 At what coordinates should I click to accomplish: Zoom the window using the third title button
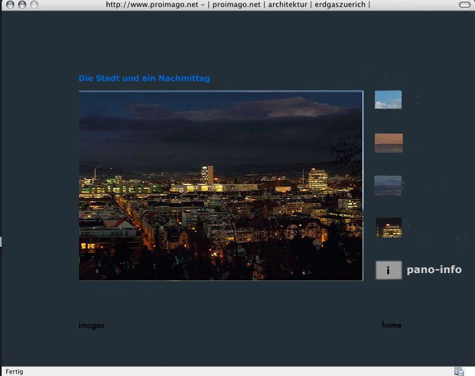34,5
